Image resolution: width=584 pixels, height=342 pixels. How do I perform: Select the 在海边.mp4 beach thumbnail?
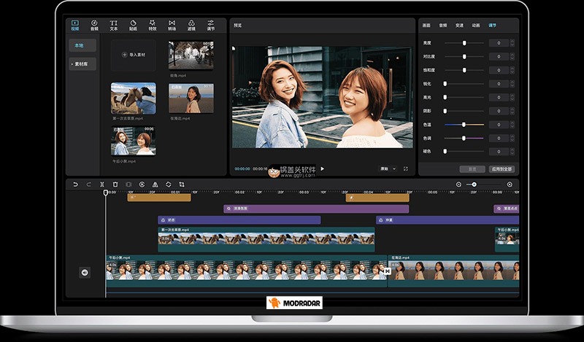click(191, 98)
